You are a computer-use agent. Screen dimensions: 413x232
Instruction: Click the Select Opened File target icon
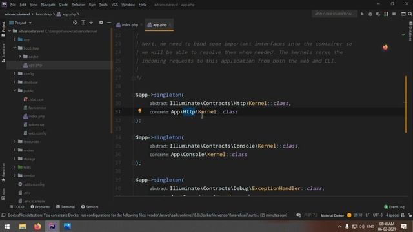76,23
